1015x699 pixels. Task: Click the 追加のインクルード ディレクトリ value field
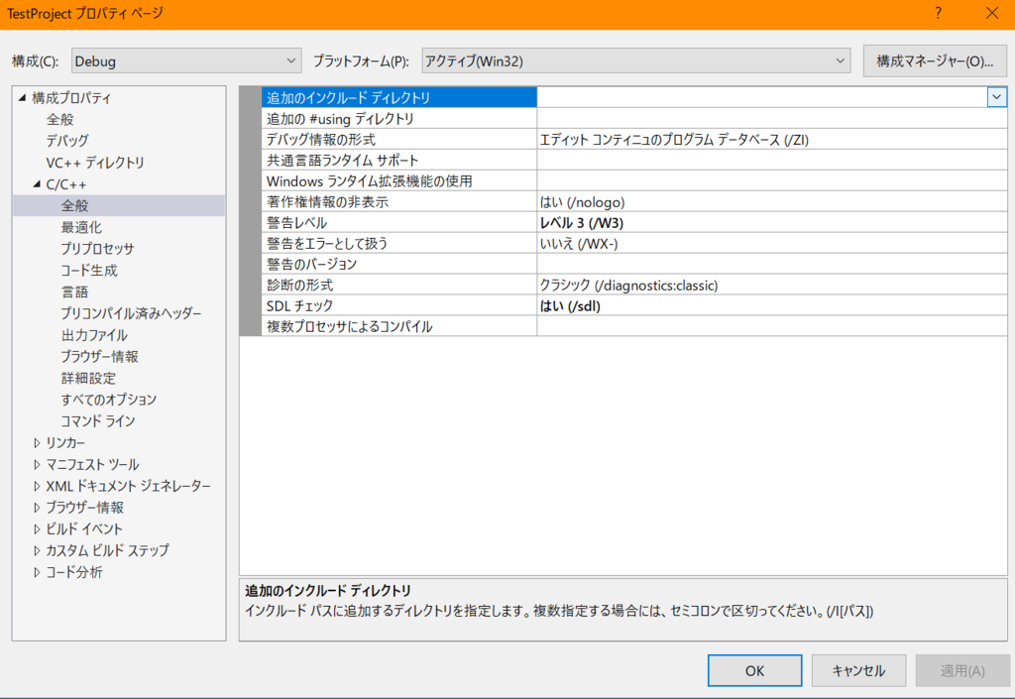(x=762, y=98)
